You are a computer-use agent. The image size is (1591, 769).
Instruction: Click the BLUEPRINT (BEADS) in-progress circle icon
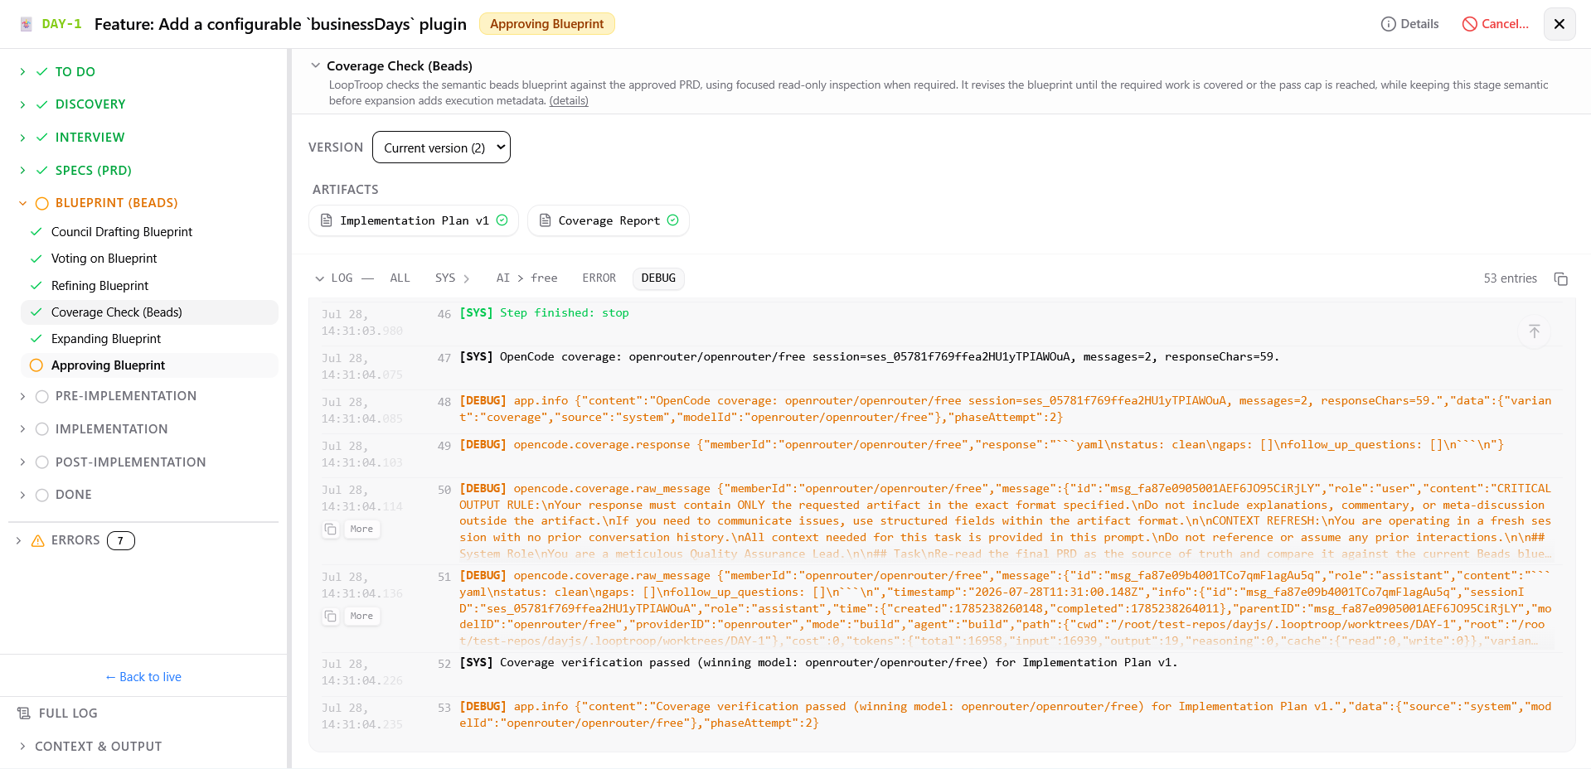click(x=42, y=203)
